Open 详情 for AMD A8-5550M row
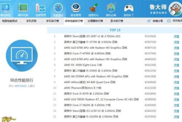Screen dimensions: 182x122 click(176, 76)
